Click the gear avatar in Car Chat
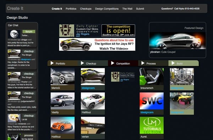 click(14, 34)
